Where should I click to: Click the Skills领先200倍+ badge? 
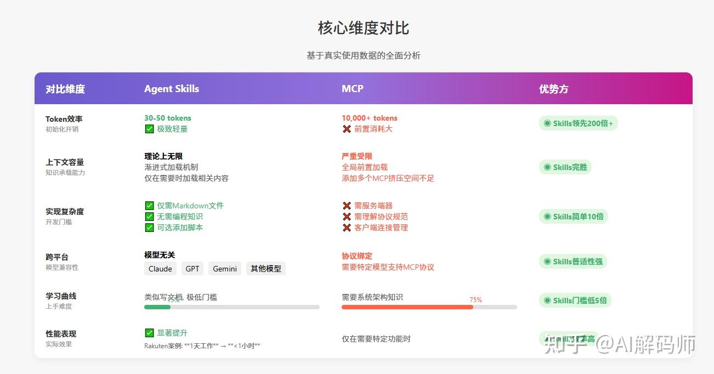pos(578,123)
